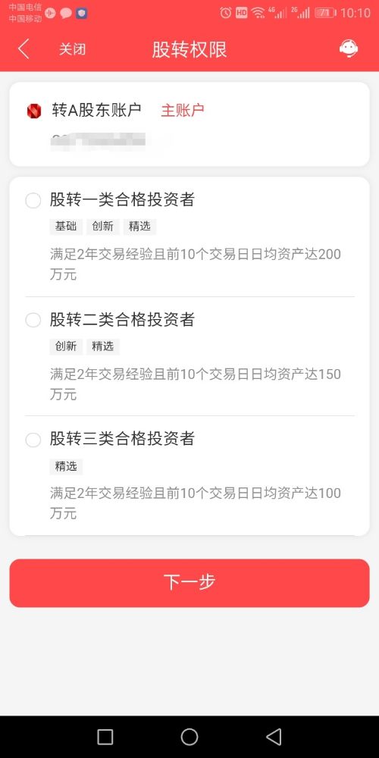Tap Android back triangle button
This screenshot has height=758, width=379.
(x=274, y=737)
